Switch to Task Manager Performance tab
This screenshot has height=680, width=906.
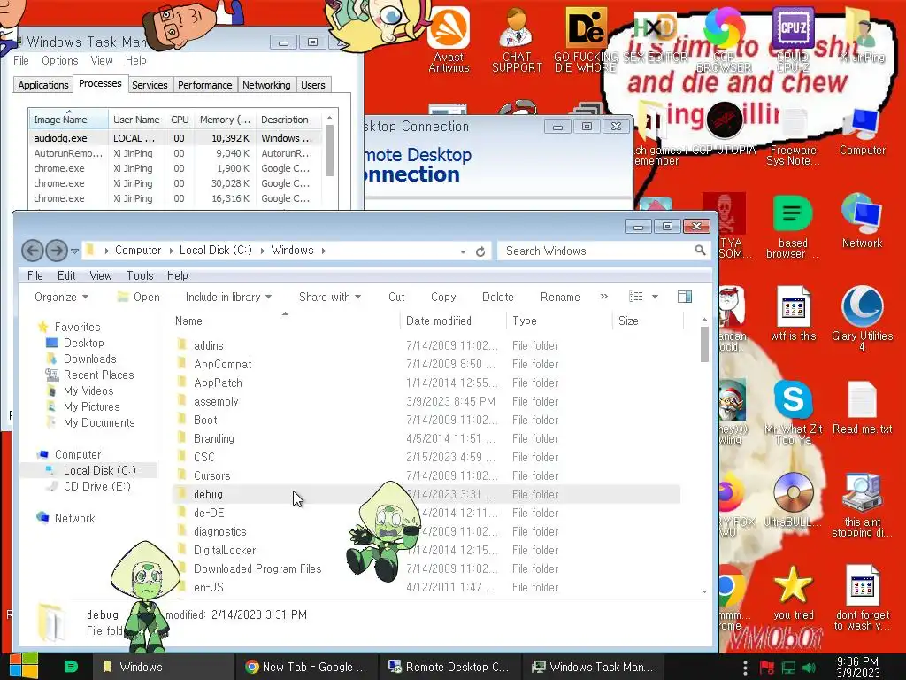pos(204,85)
